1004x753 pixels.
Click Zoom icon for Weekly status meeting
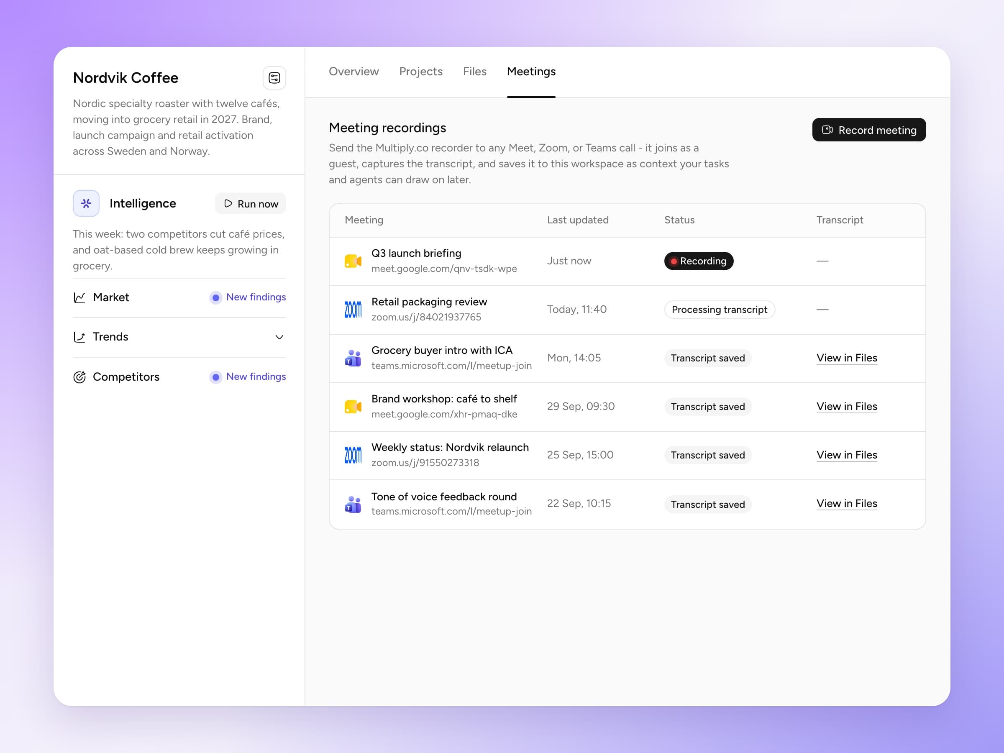(x=353, y=455)
